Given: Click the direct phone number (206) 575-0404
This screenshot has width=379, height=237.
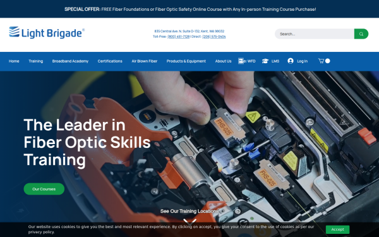Looking at the screenshot, I should coord(214,37).
